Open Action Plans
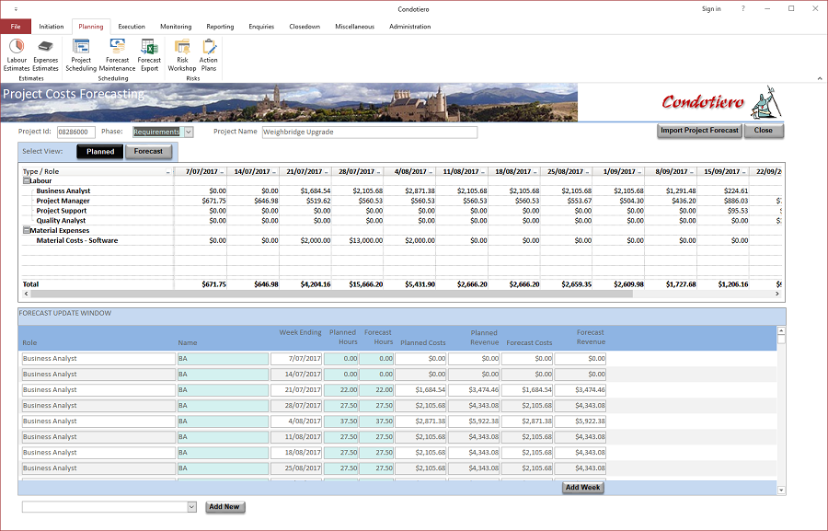This screenshot has width=828, height=531. (209, 55)
